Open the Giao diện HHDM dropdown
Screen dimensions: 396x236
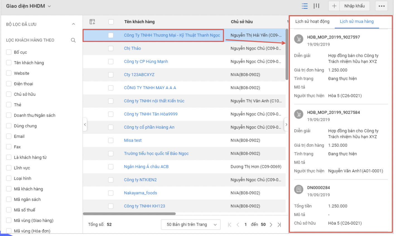[28, 6]
